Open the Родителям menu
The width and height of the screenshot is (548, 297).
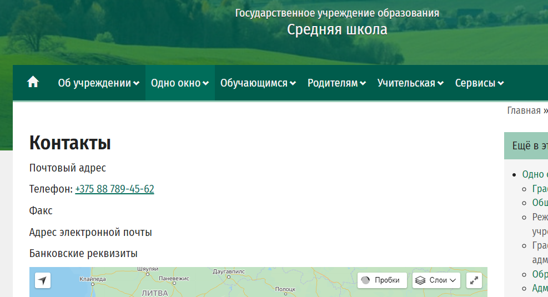336,83
